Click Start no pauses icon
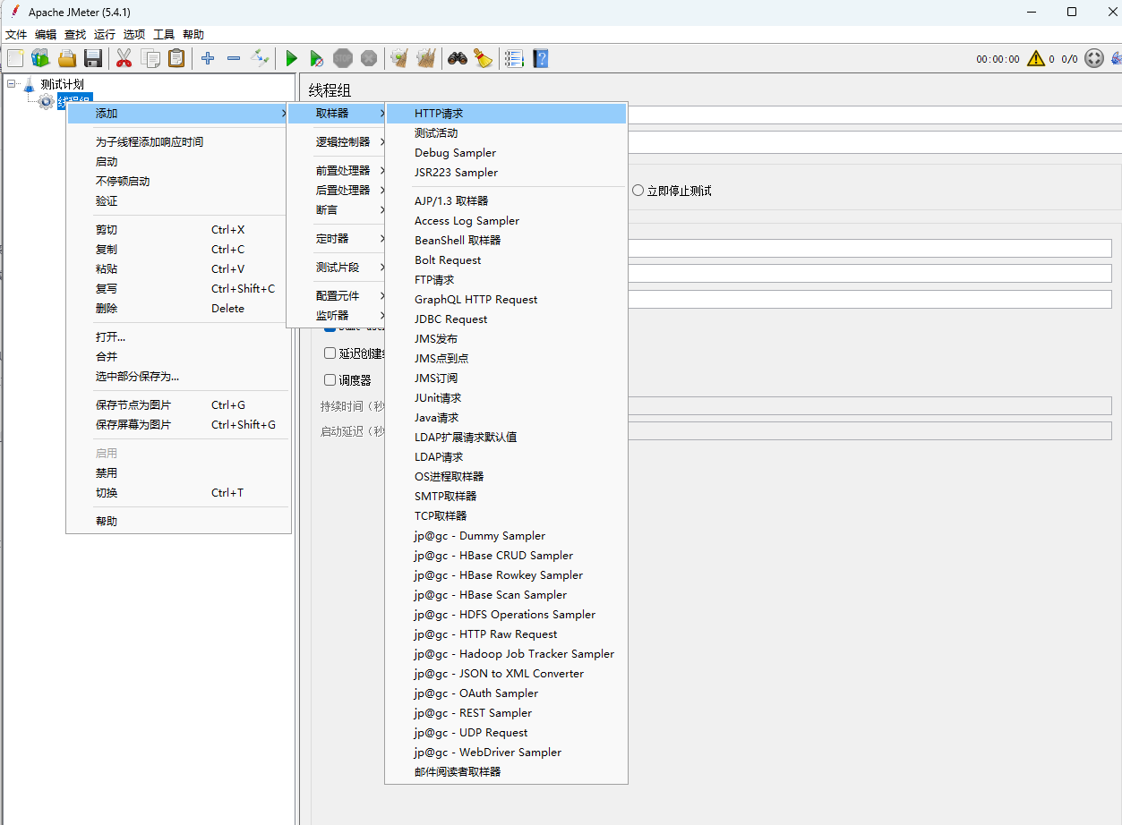Viewport: 1122px width, 825px height. (316, 58)
